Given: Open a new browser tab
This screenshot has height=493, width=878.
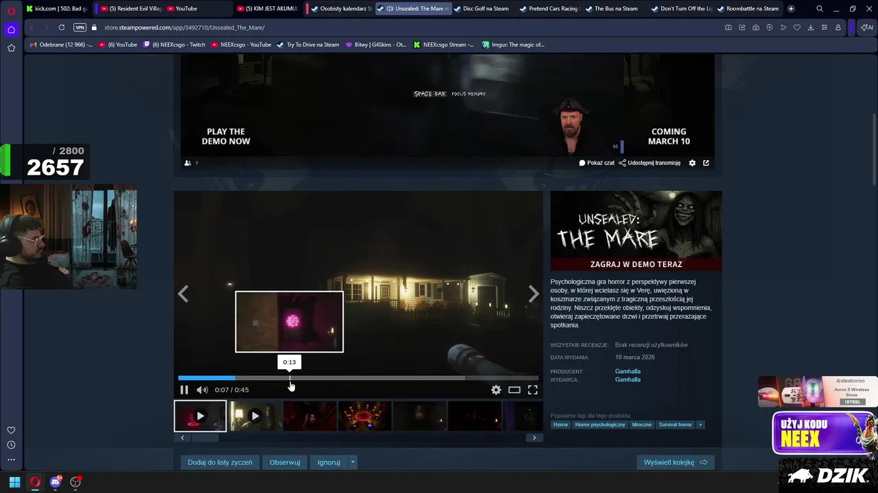Looking at the screenshot, I should [791, 9].
